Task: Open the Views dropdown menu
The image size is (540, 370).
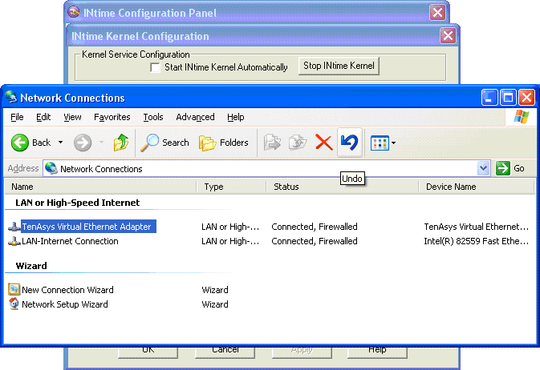Action: coord(393,143)
